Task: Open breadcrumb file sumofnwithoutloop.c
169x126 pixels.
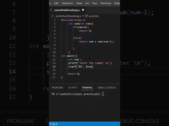Action: [x=68, y=16]
